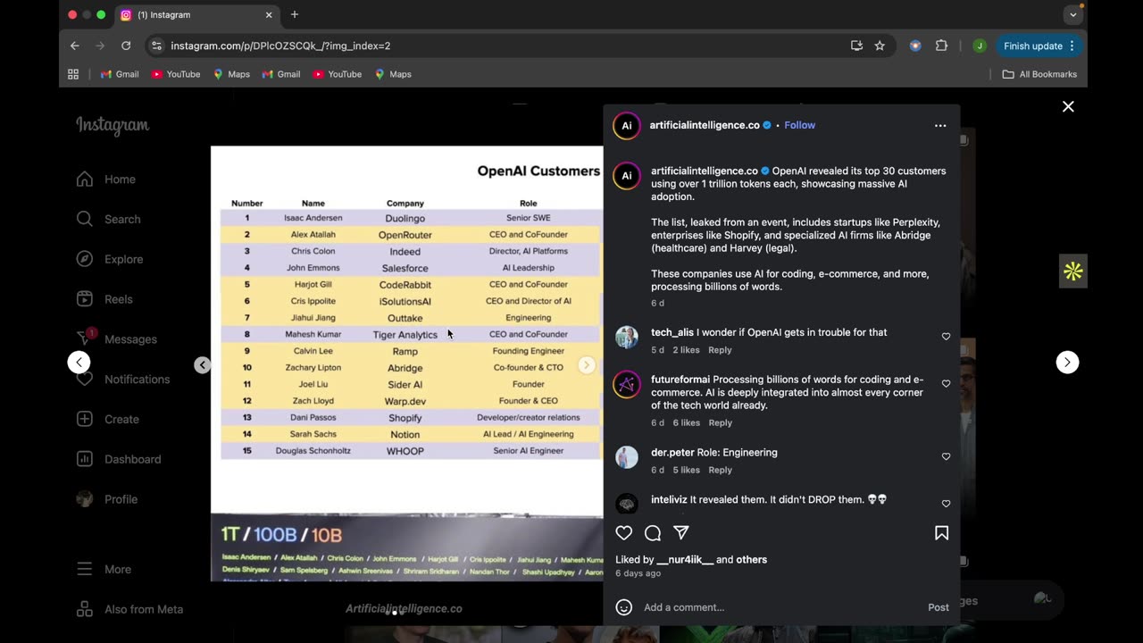This screenshot has height=643, width=1143.
Task: Follow the artificialintelligence.co account
Action: pyautogui.click(x=799, y=125)
